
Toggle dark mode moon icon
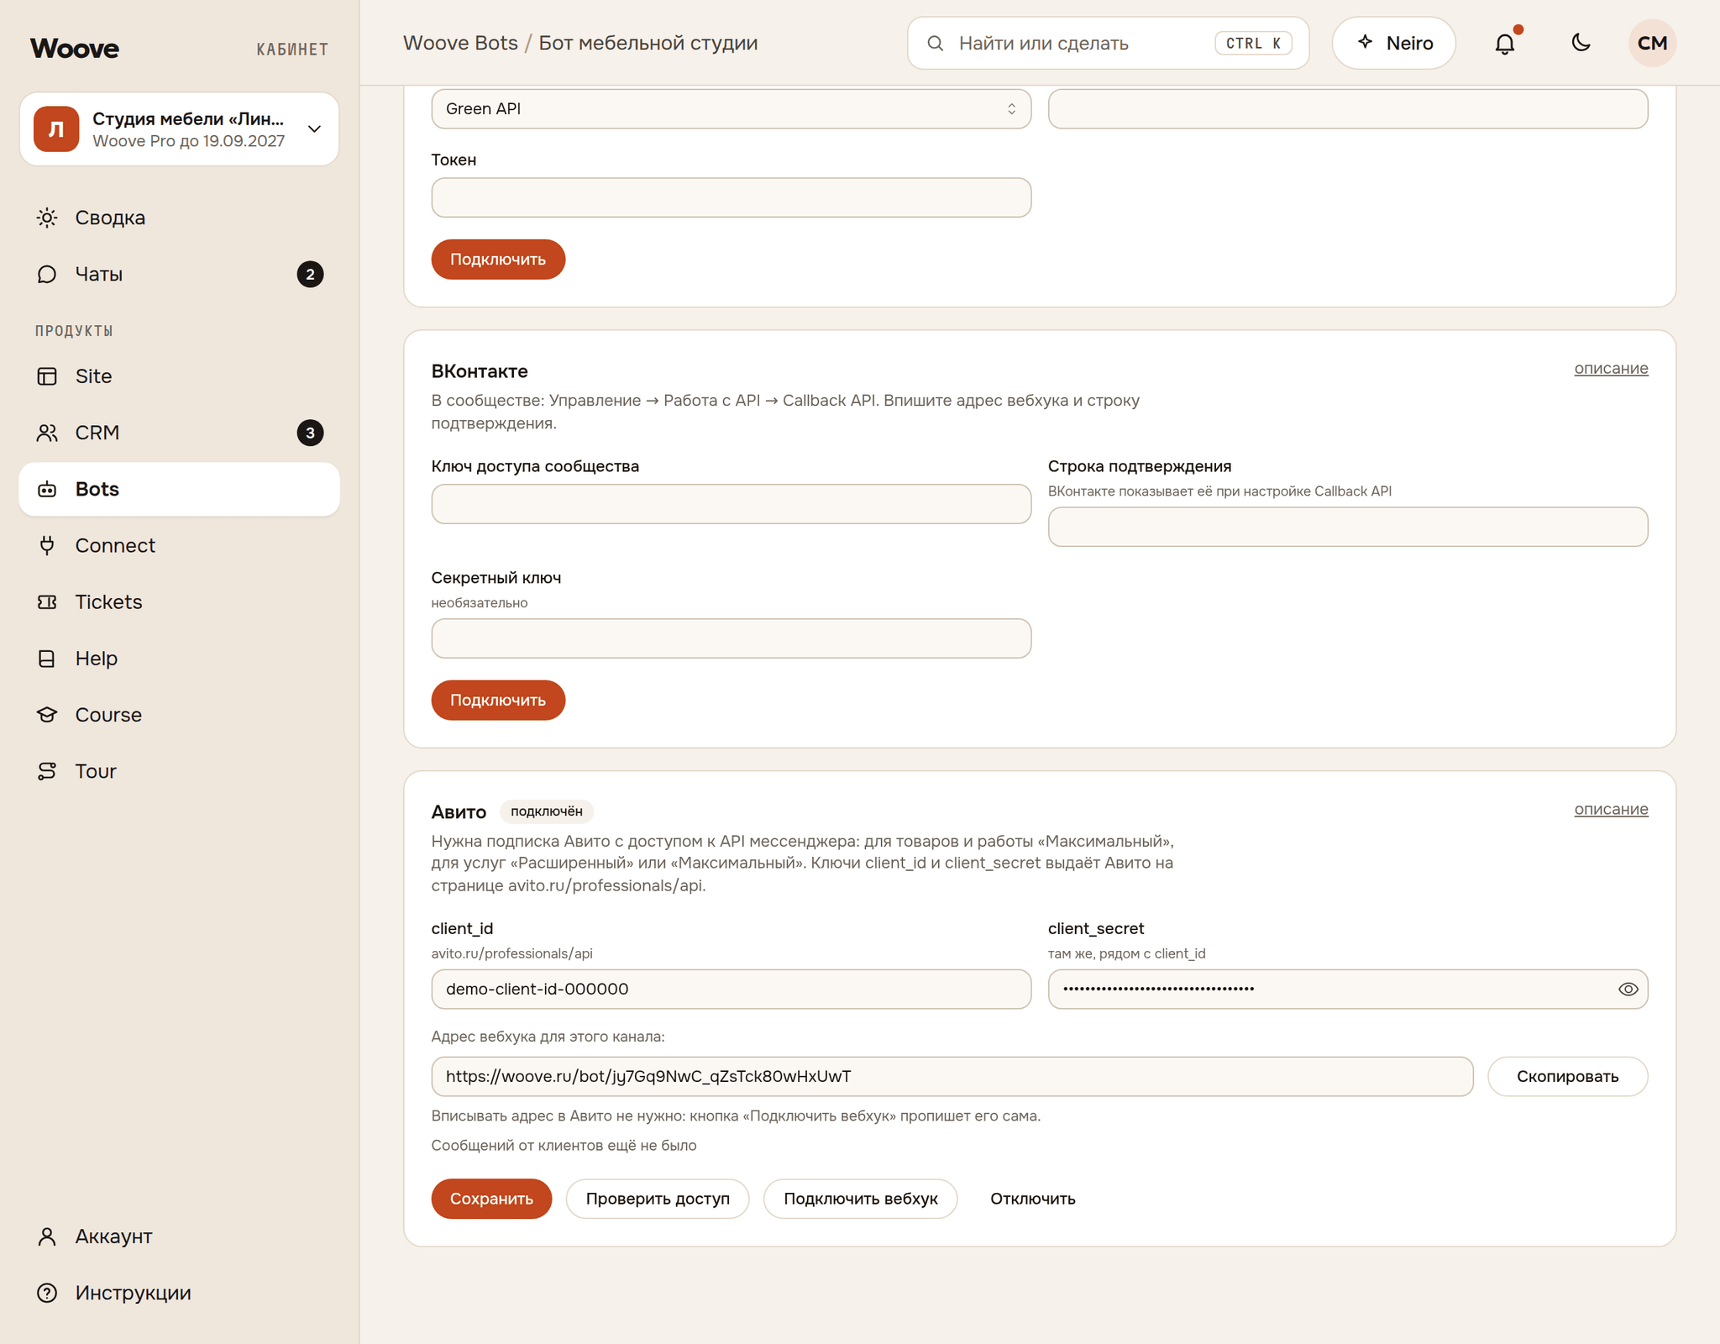click(x=1581, y=43)
